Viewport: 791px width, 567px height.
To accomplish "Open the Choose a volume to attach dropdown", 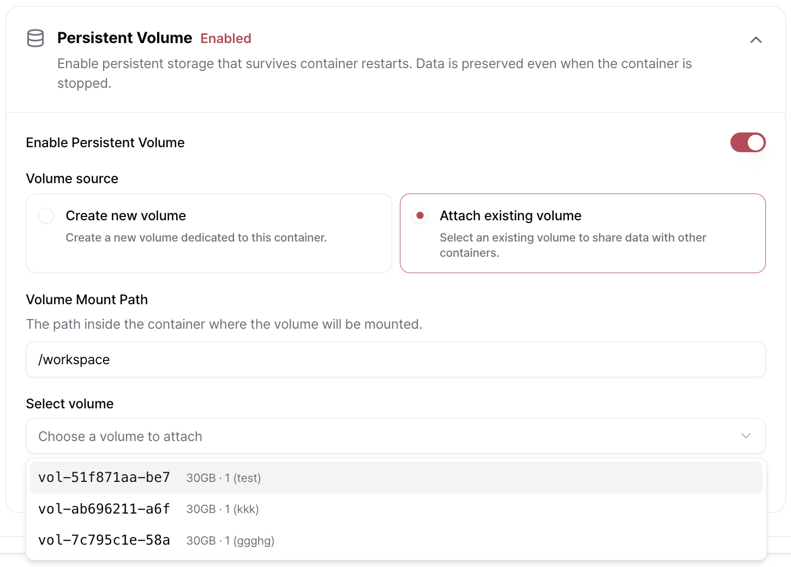I will [395, 436].
